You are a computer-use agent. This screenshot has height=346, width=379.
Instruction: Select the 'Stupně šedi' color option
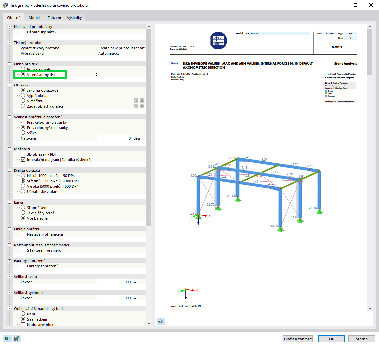click(x=23, y=207)
